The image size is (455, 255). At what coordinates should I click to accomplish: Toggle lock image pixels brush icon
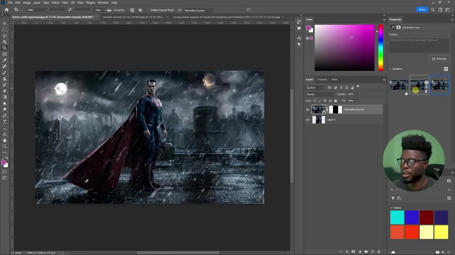click(320, 101)
